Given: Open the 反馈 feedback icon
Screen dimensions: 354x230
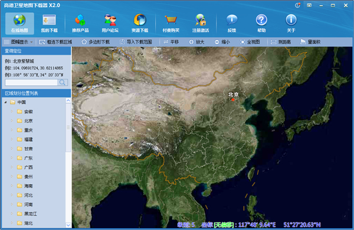Looking at the screenshot, I should (232, 20).
